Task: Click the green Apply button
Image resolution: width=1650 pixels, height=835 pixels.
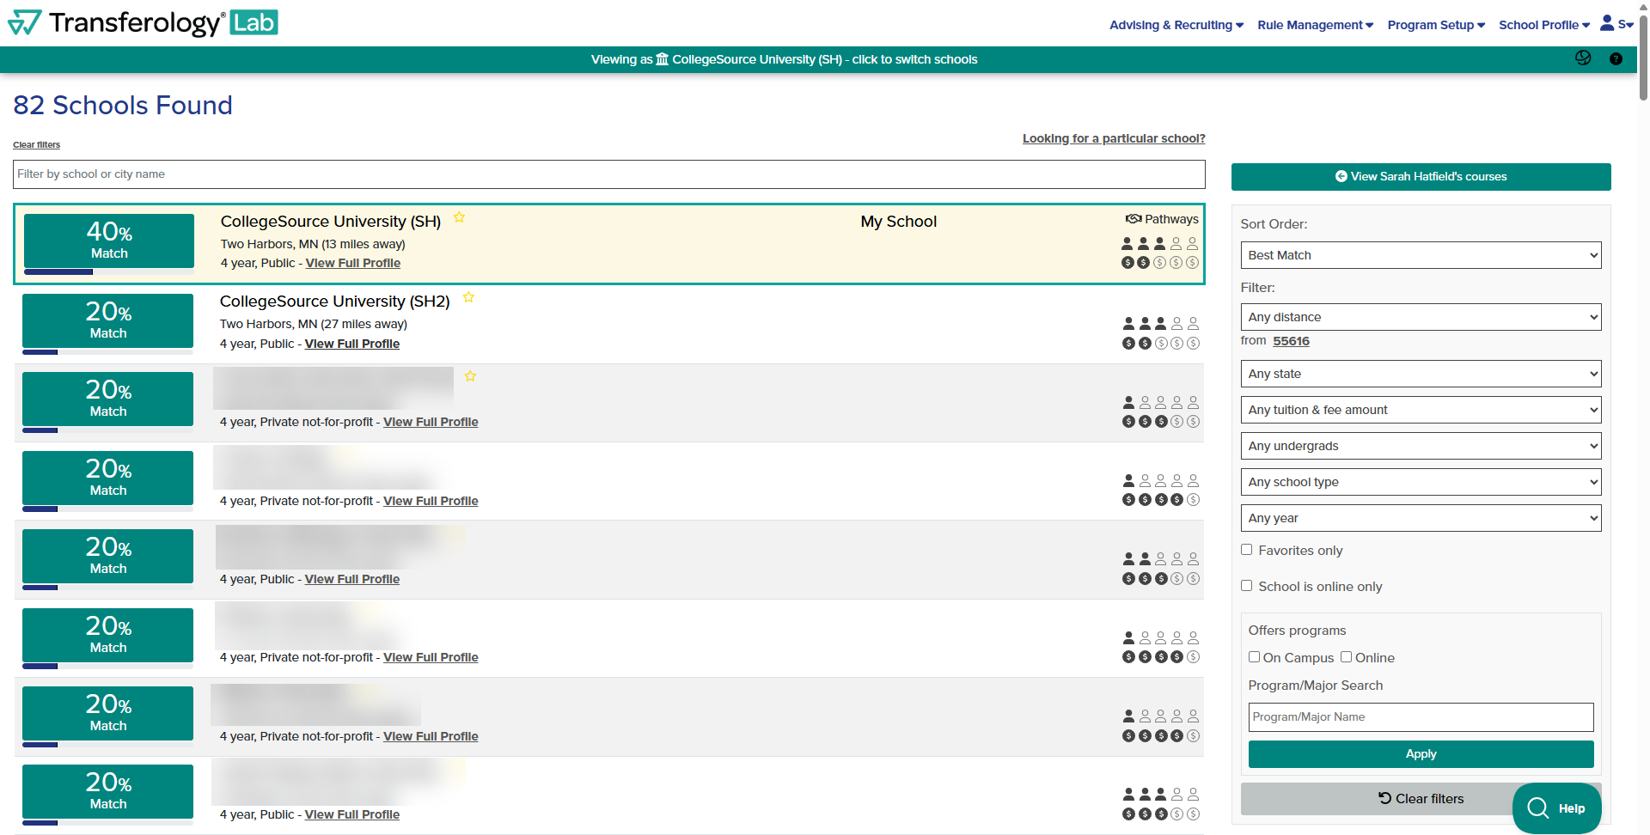Action: point(1421,753)
